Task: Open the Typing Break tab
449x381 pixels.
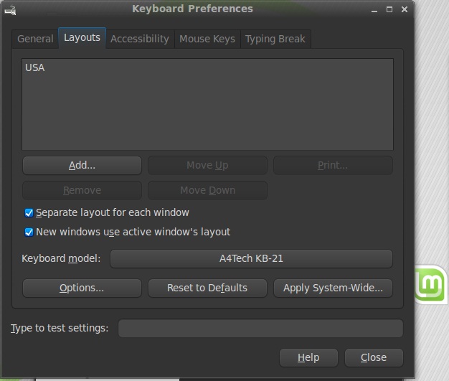Action: click(x=275, y=39)
